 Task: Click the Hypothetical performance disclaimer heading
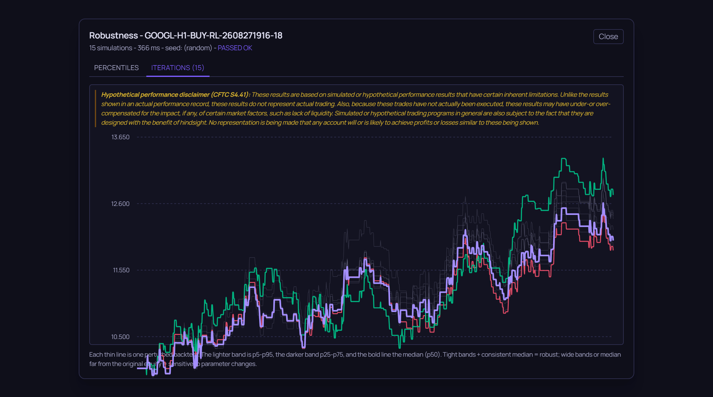pyautogui.click(x=176, y=95)
